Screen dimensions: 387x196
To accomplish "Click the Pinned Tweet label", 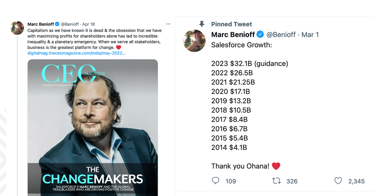I will point(232,24).
